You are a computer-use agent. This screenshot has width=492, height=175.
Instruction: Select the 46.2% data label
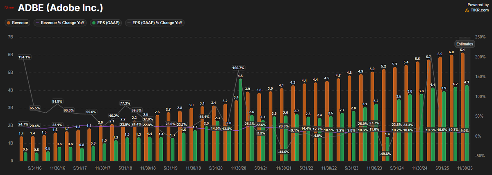coord(114,116)
